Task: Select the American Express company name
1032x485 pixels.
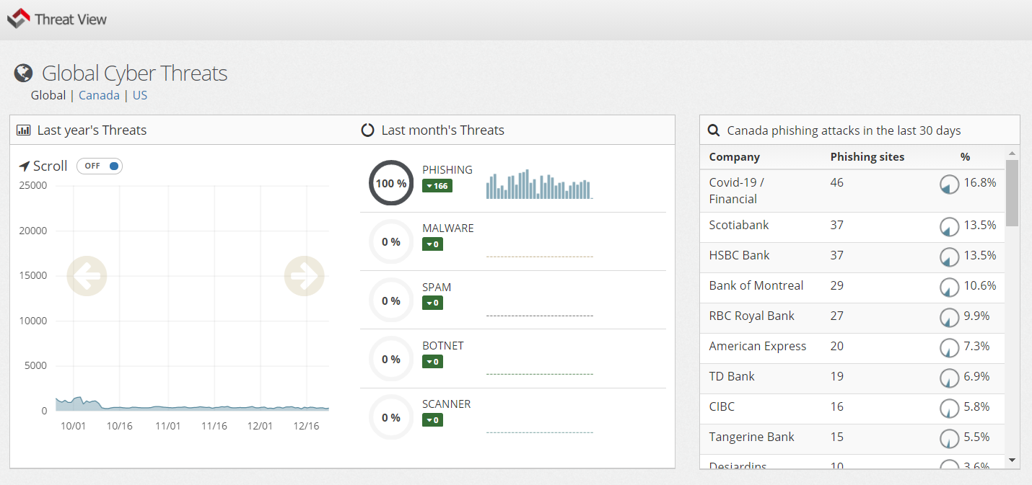Action: click(758, 346)
